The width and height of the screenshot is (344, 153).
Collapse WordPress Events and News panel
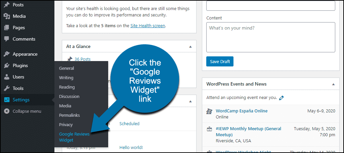tap(334, 84)
